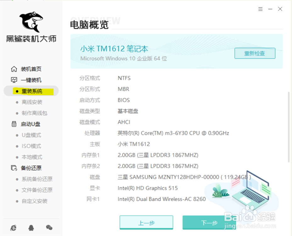Image resolution: width=292 pixels, height=236 pixels.
Task: Open the QQ penguin icon
Action: [x=31, y=228]
